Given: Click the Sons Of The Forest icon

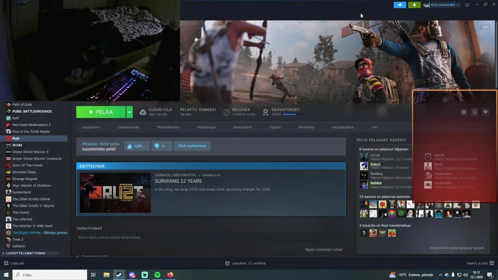Looking at the screenshot, I should click(x=9, y=165).
